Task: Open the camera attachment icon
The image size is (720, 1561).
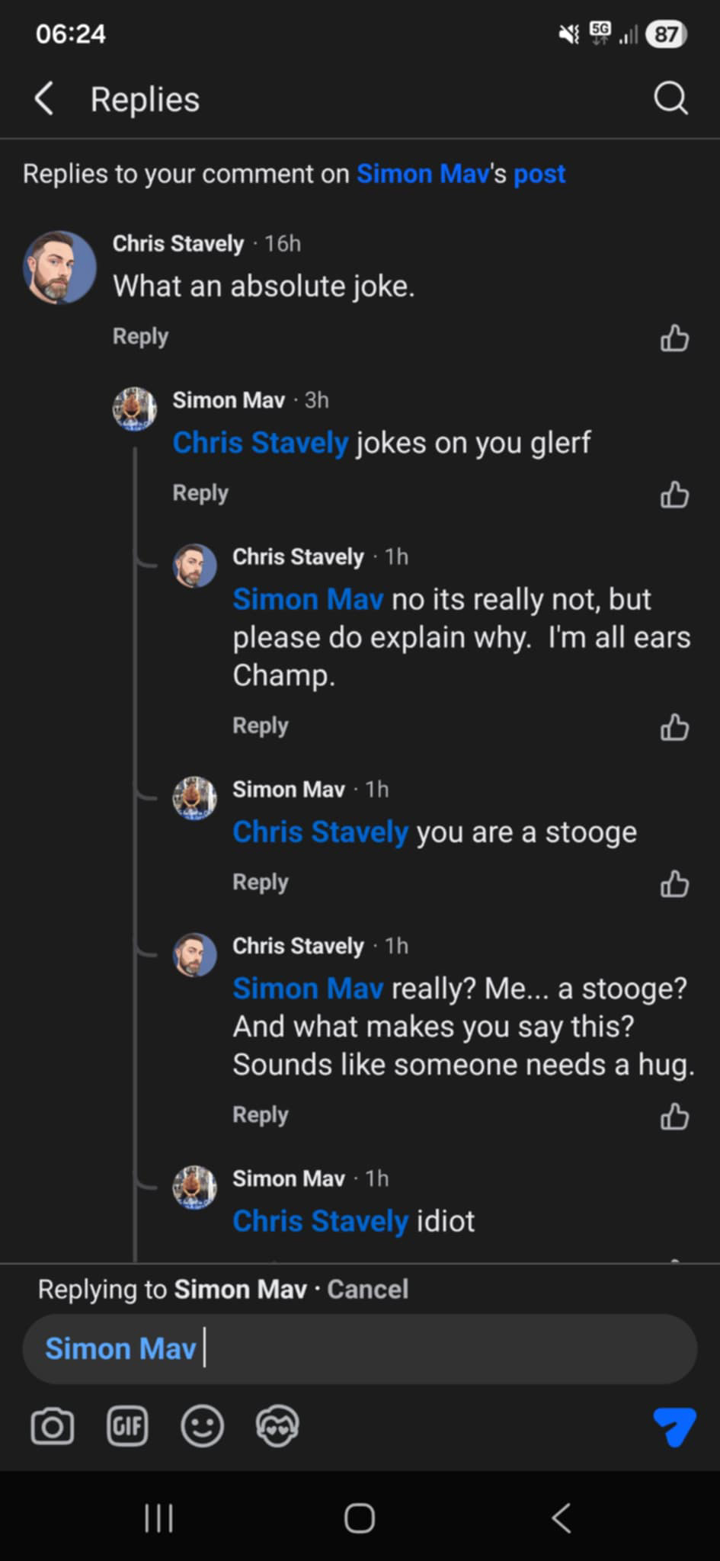Action: tap(53, 1426)
